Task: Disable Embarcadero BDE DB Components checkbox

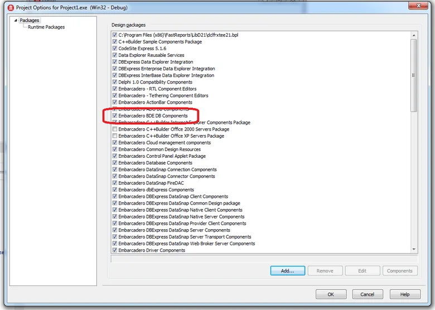Action: point(115,115)
